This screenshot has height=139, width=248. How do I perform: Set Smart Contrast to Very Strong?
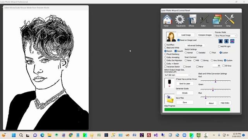click(x=212, y=60)
